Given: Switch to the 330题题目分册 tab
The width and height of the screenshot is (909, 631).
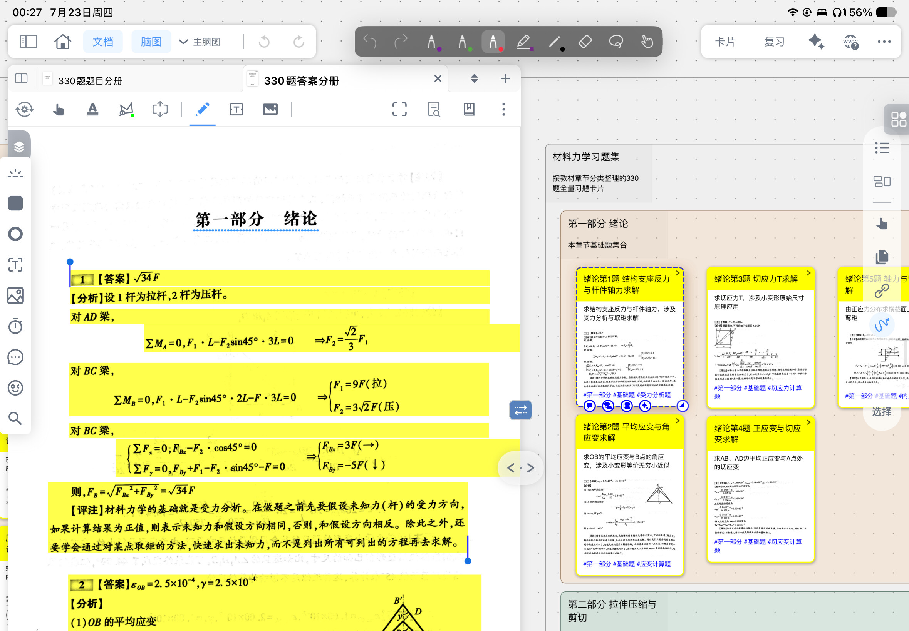Looking at the screenshot, I should tap(90, 81).
